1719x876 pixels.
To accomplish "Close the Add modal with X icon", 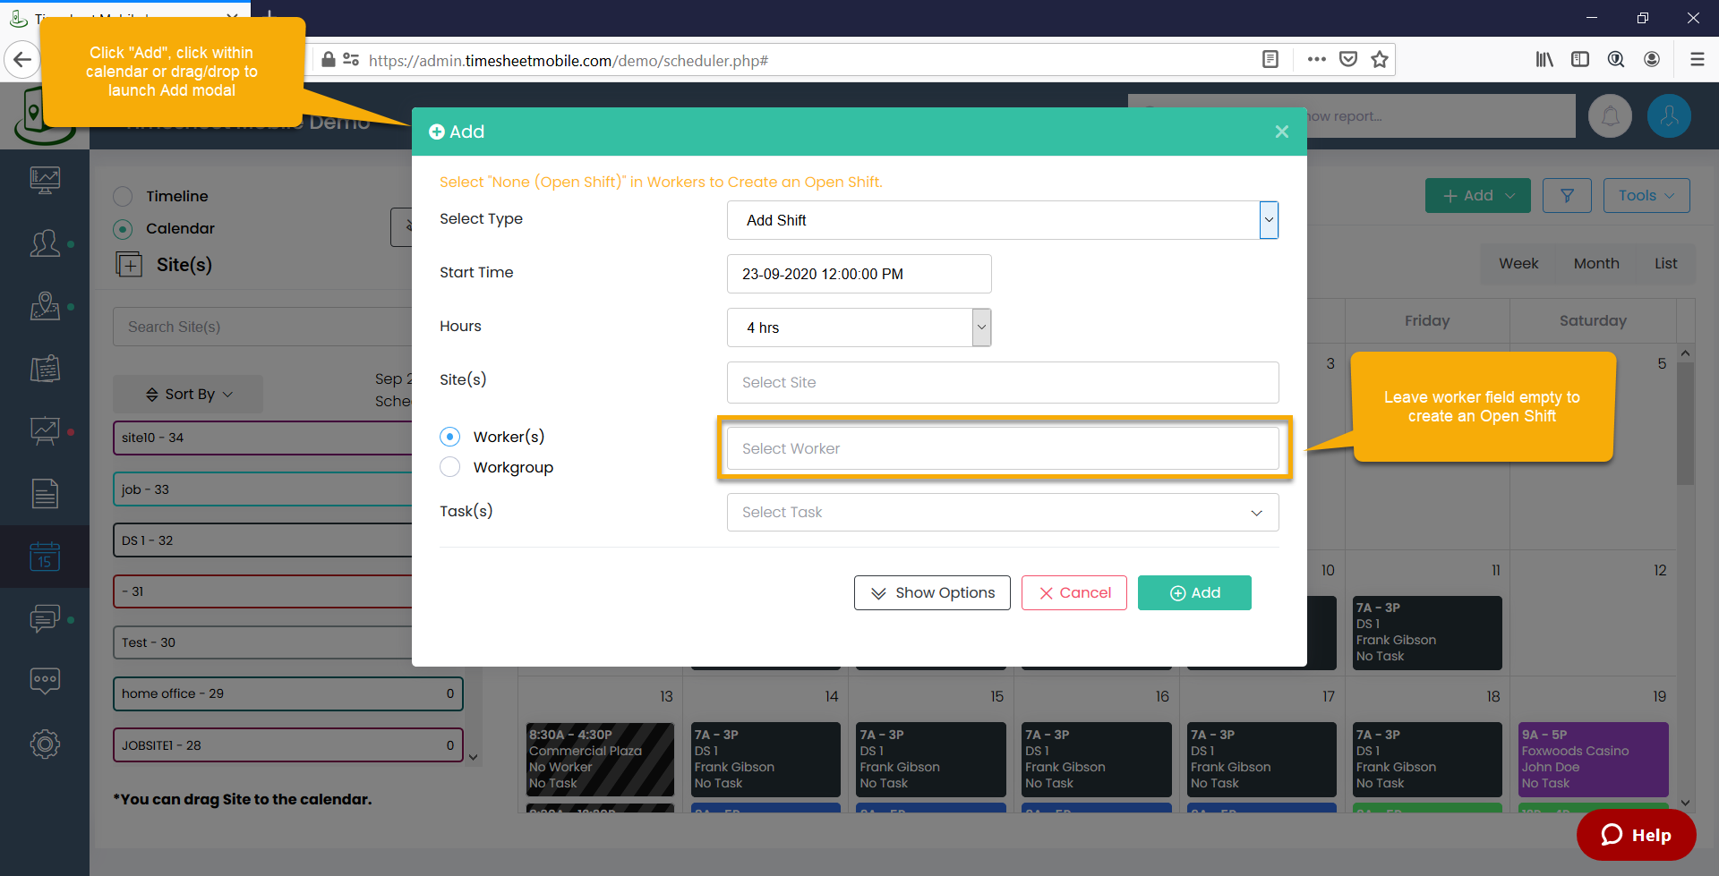I will point(1281,132).
